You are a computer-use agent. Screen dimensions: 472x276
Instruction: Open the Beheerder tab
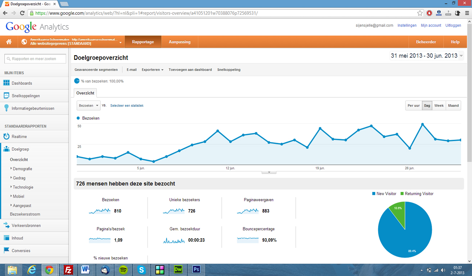coord(426,42)
